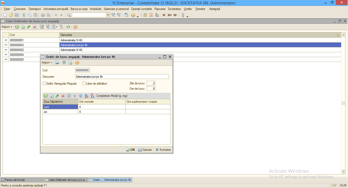Enable the Liber de sărbători checkbox
348x188 pixels.
(84, 83)
